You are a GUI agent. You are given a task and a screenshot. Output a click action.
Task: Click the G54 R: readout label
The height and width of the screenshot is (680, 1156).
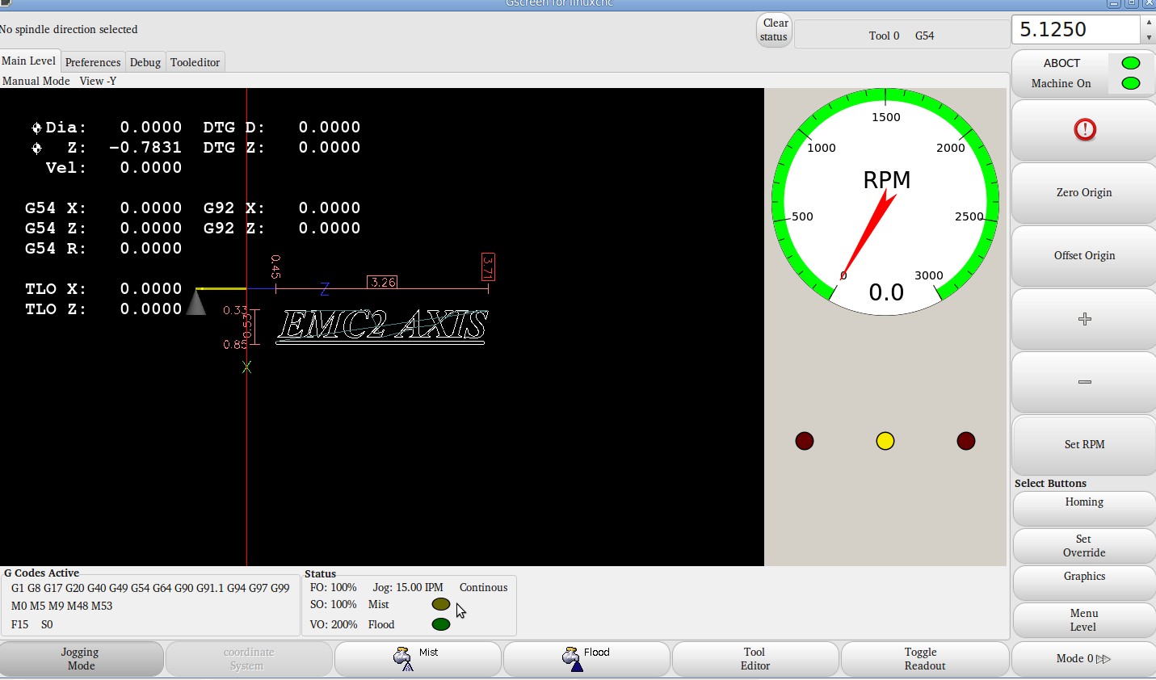(x=56, y=249)
